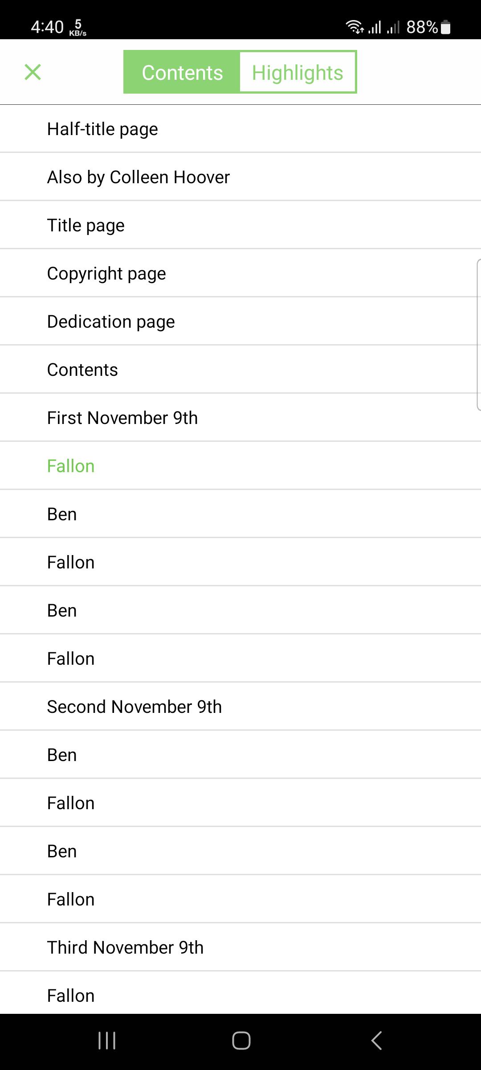Open the Dedication page
Screen dimensions: 481x1070
click(x=240, y=321)
